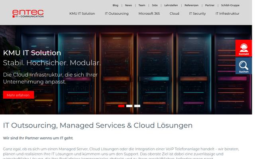
Task: Open the Kontakt headset icon button
Action: (243, 48)
